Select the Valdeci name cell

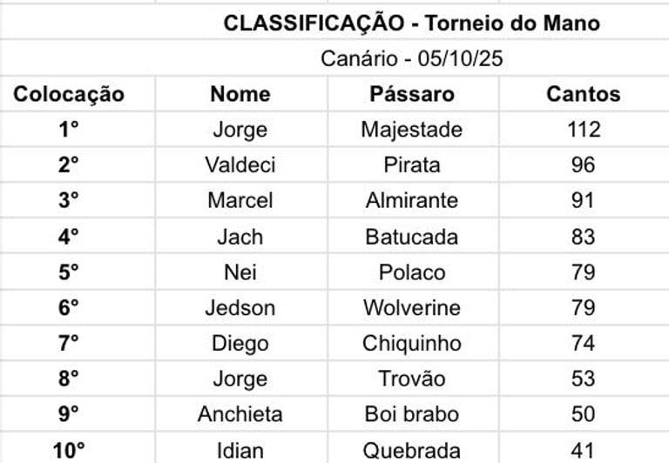coord(241,164)
